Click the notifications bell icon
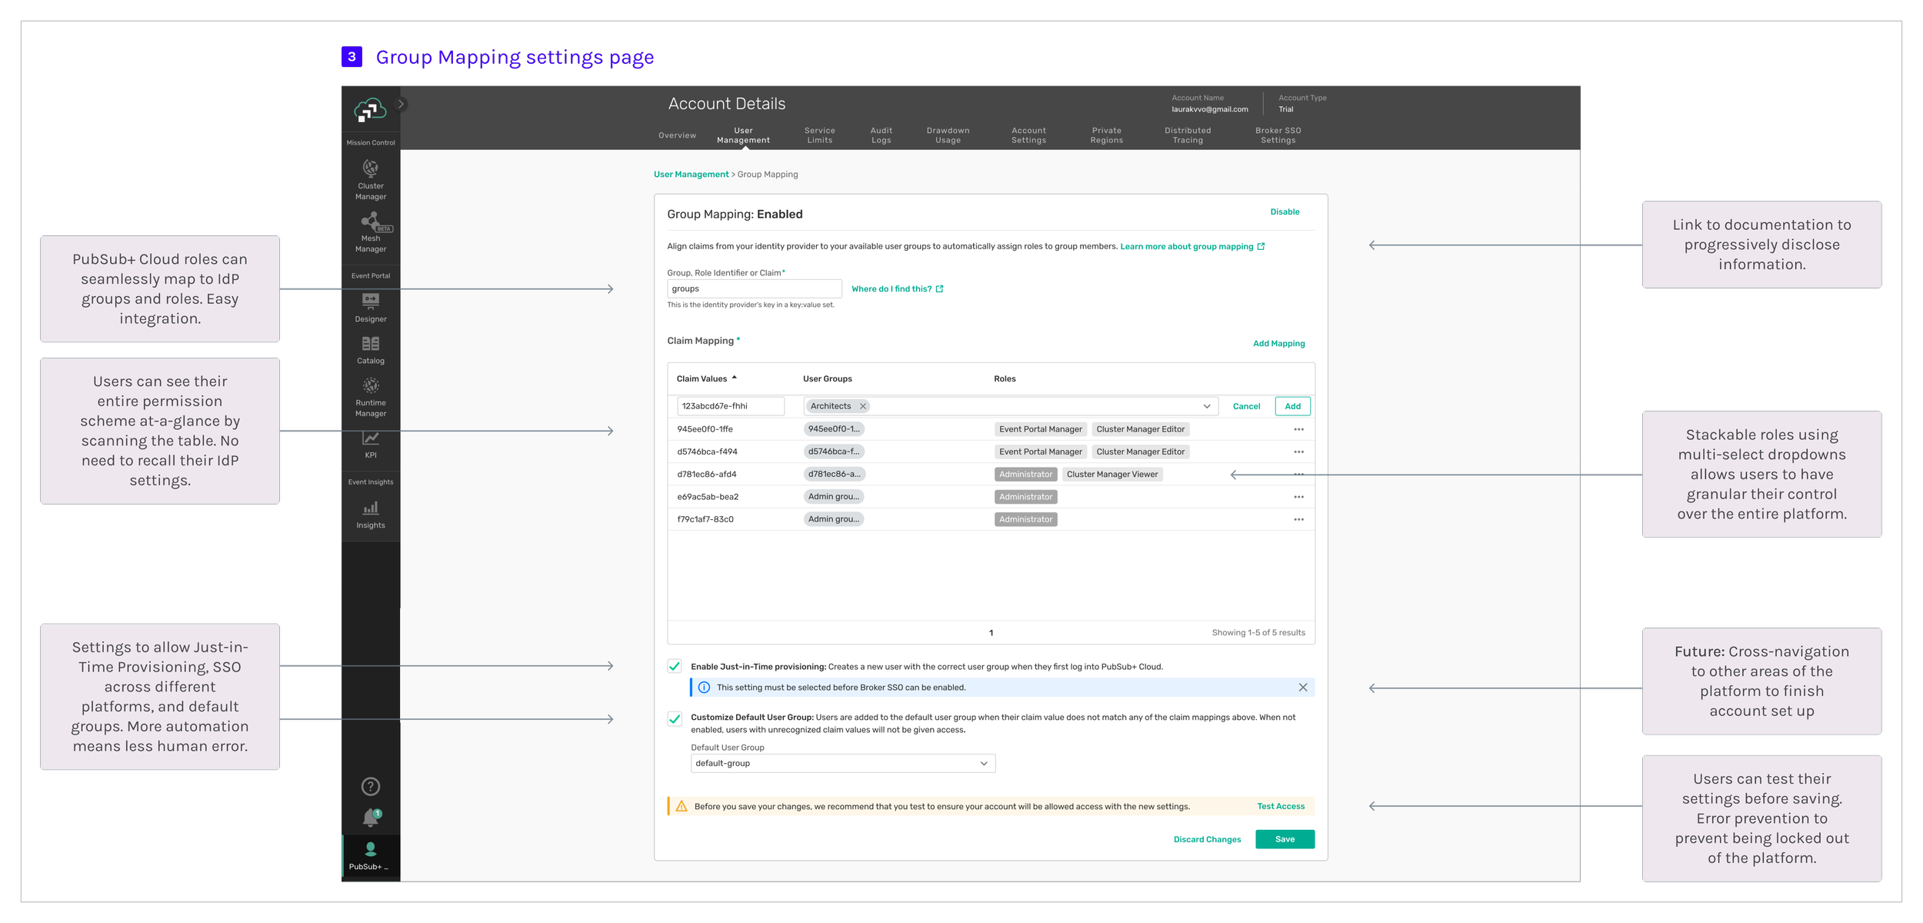Image resolution: width=1923 pixels, height=923 pixels. 370,817
